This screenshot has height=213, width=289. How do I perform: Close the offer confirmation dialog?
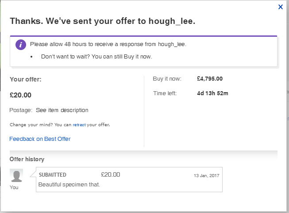pos(280,7)
